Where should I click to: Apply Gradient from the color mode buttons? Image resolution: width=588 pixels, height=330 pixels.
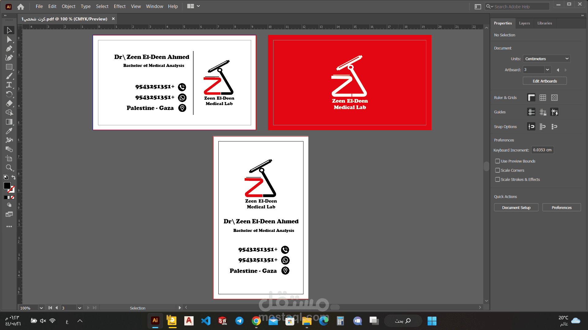(x=9, y=197)
